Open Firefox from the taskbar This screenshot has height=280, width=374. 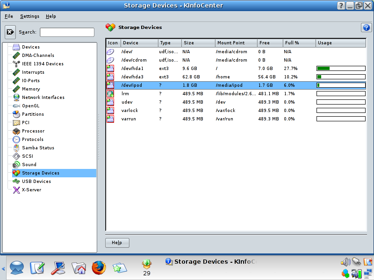point(99,267)
